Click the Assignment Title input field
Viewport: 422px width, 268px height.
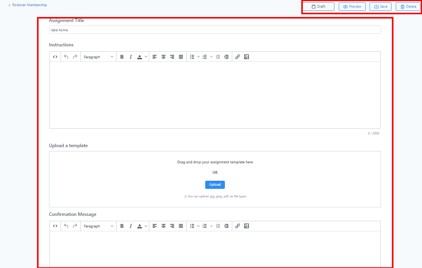click(215, 30)
